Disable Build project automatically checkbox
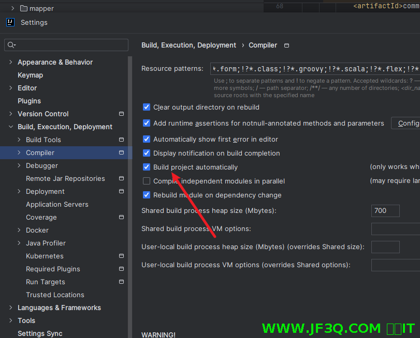 pyautogui.click(x=147, y=167)
